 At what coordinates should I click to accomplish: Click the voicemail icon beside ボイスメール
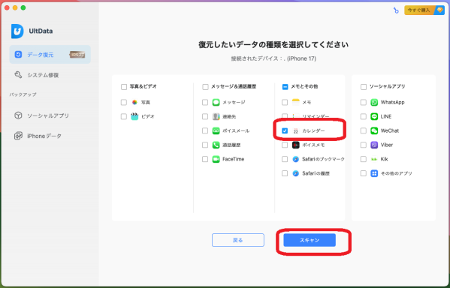pos(216,130)
